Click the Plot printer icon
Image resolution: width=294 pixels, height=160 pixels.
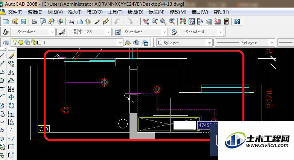pyautogui.click(x=34, y=21)
